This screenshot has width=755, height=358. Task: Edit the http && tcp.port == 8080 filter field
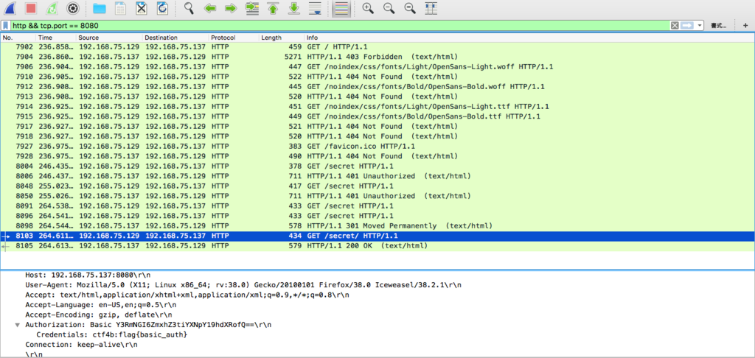pos(339,26)
